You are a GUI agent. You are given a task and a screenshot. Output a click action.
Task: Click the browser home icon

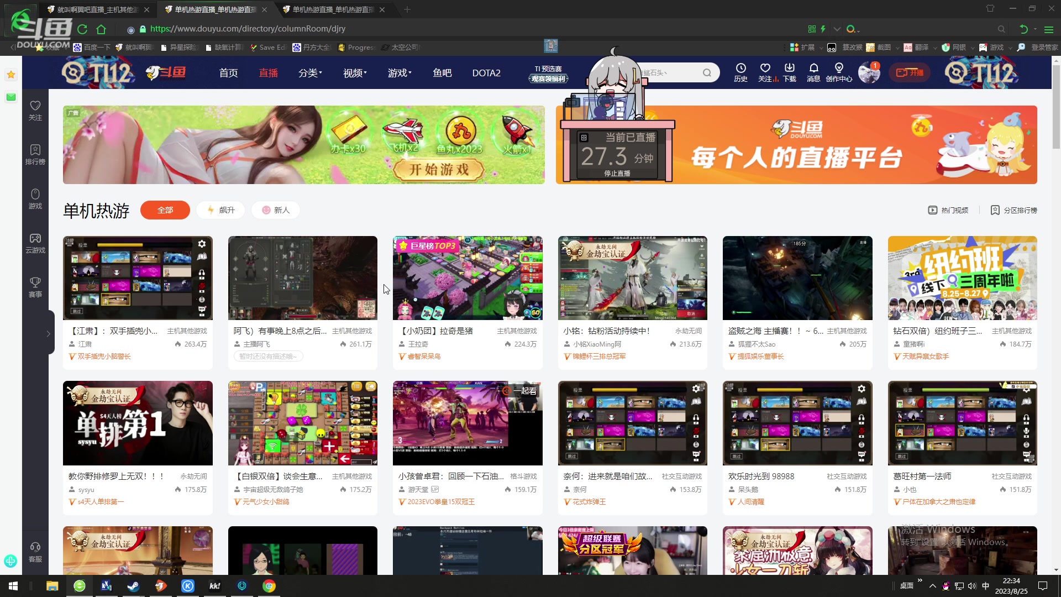tap(101, 29)
